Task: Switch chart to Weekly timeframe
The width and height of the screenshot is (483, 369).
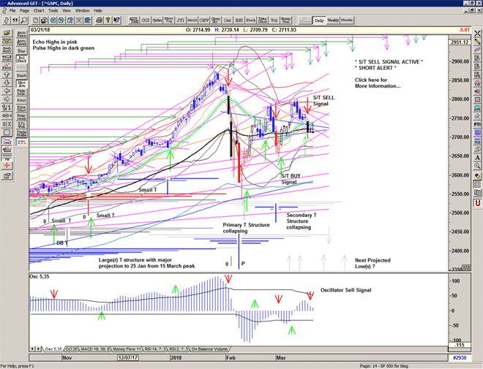Action: pos(332,20)
